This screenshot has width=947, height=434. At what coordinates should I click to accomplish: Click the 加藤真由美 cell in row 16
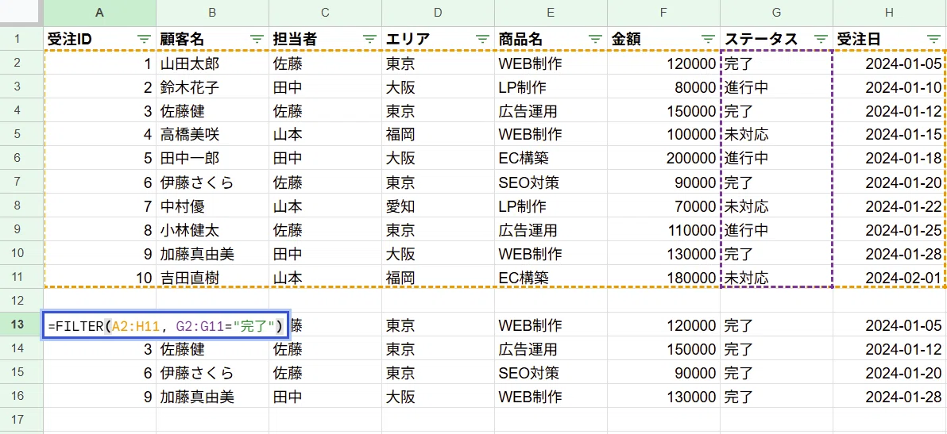213,397
